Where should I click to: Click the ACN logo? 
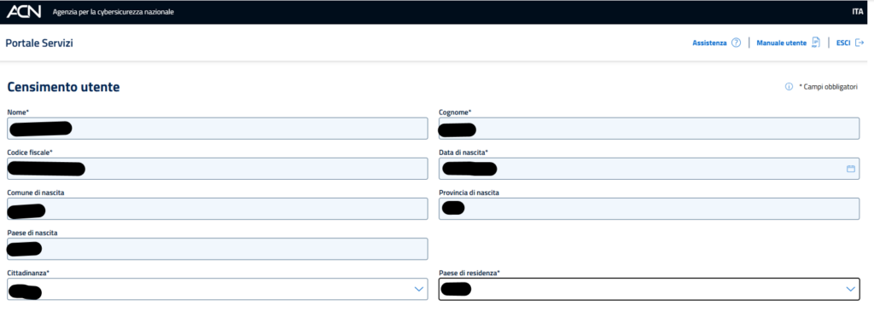coord(23,12)
